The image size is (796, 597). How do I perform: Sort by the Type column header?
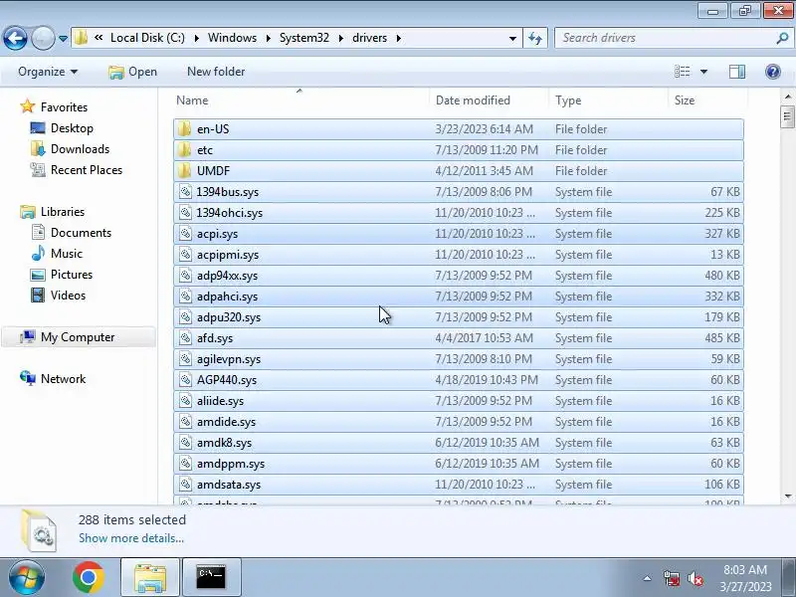(x=608, y=100)
